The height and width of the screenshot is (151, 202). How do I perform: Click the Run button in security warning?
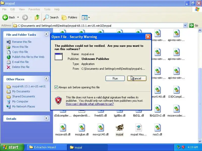(x=115, y=79)
